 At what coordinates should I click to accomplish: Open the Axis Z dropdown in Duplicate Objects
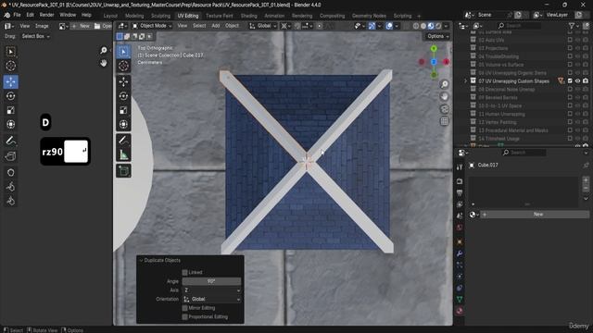[x=211, y=290]
